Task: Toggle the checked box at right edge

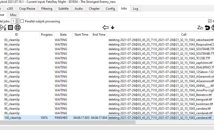Action: 210,21
